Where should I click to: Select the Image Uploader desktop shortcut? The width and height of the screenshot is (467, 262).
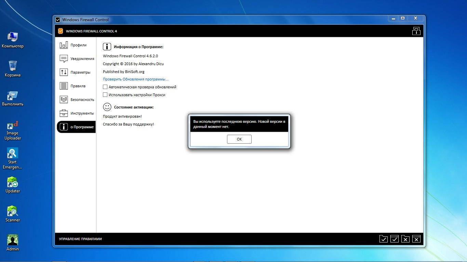(13, 130)
